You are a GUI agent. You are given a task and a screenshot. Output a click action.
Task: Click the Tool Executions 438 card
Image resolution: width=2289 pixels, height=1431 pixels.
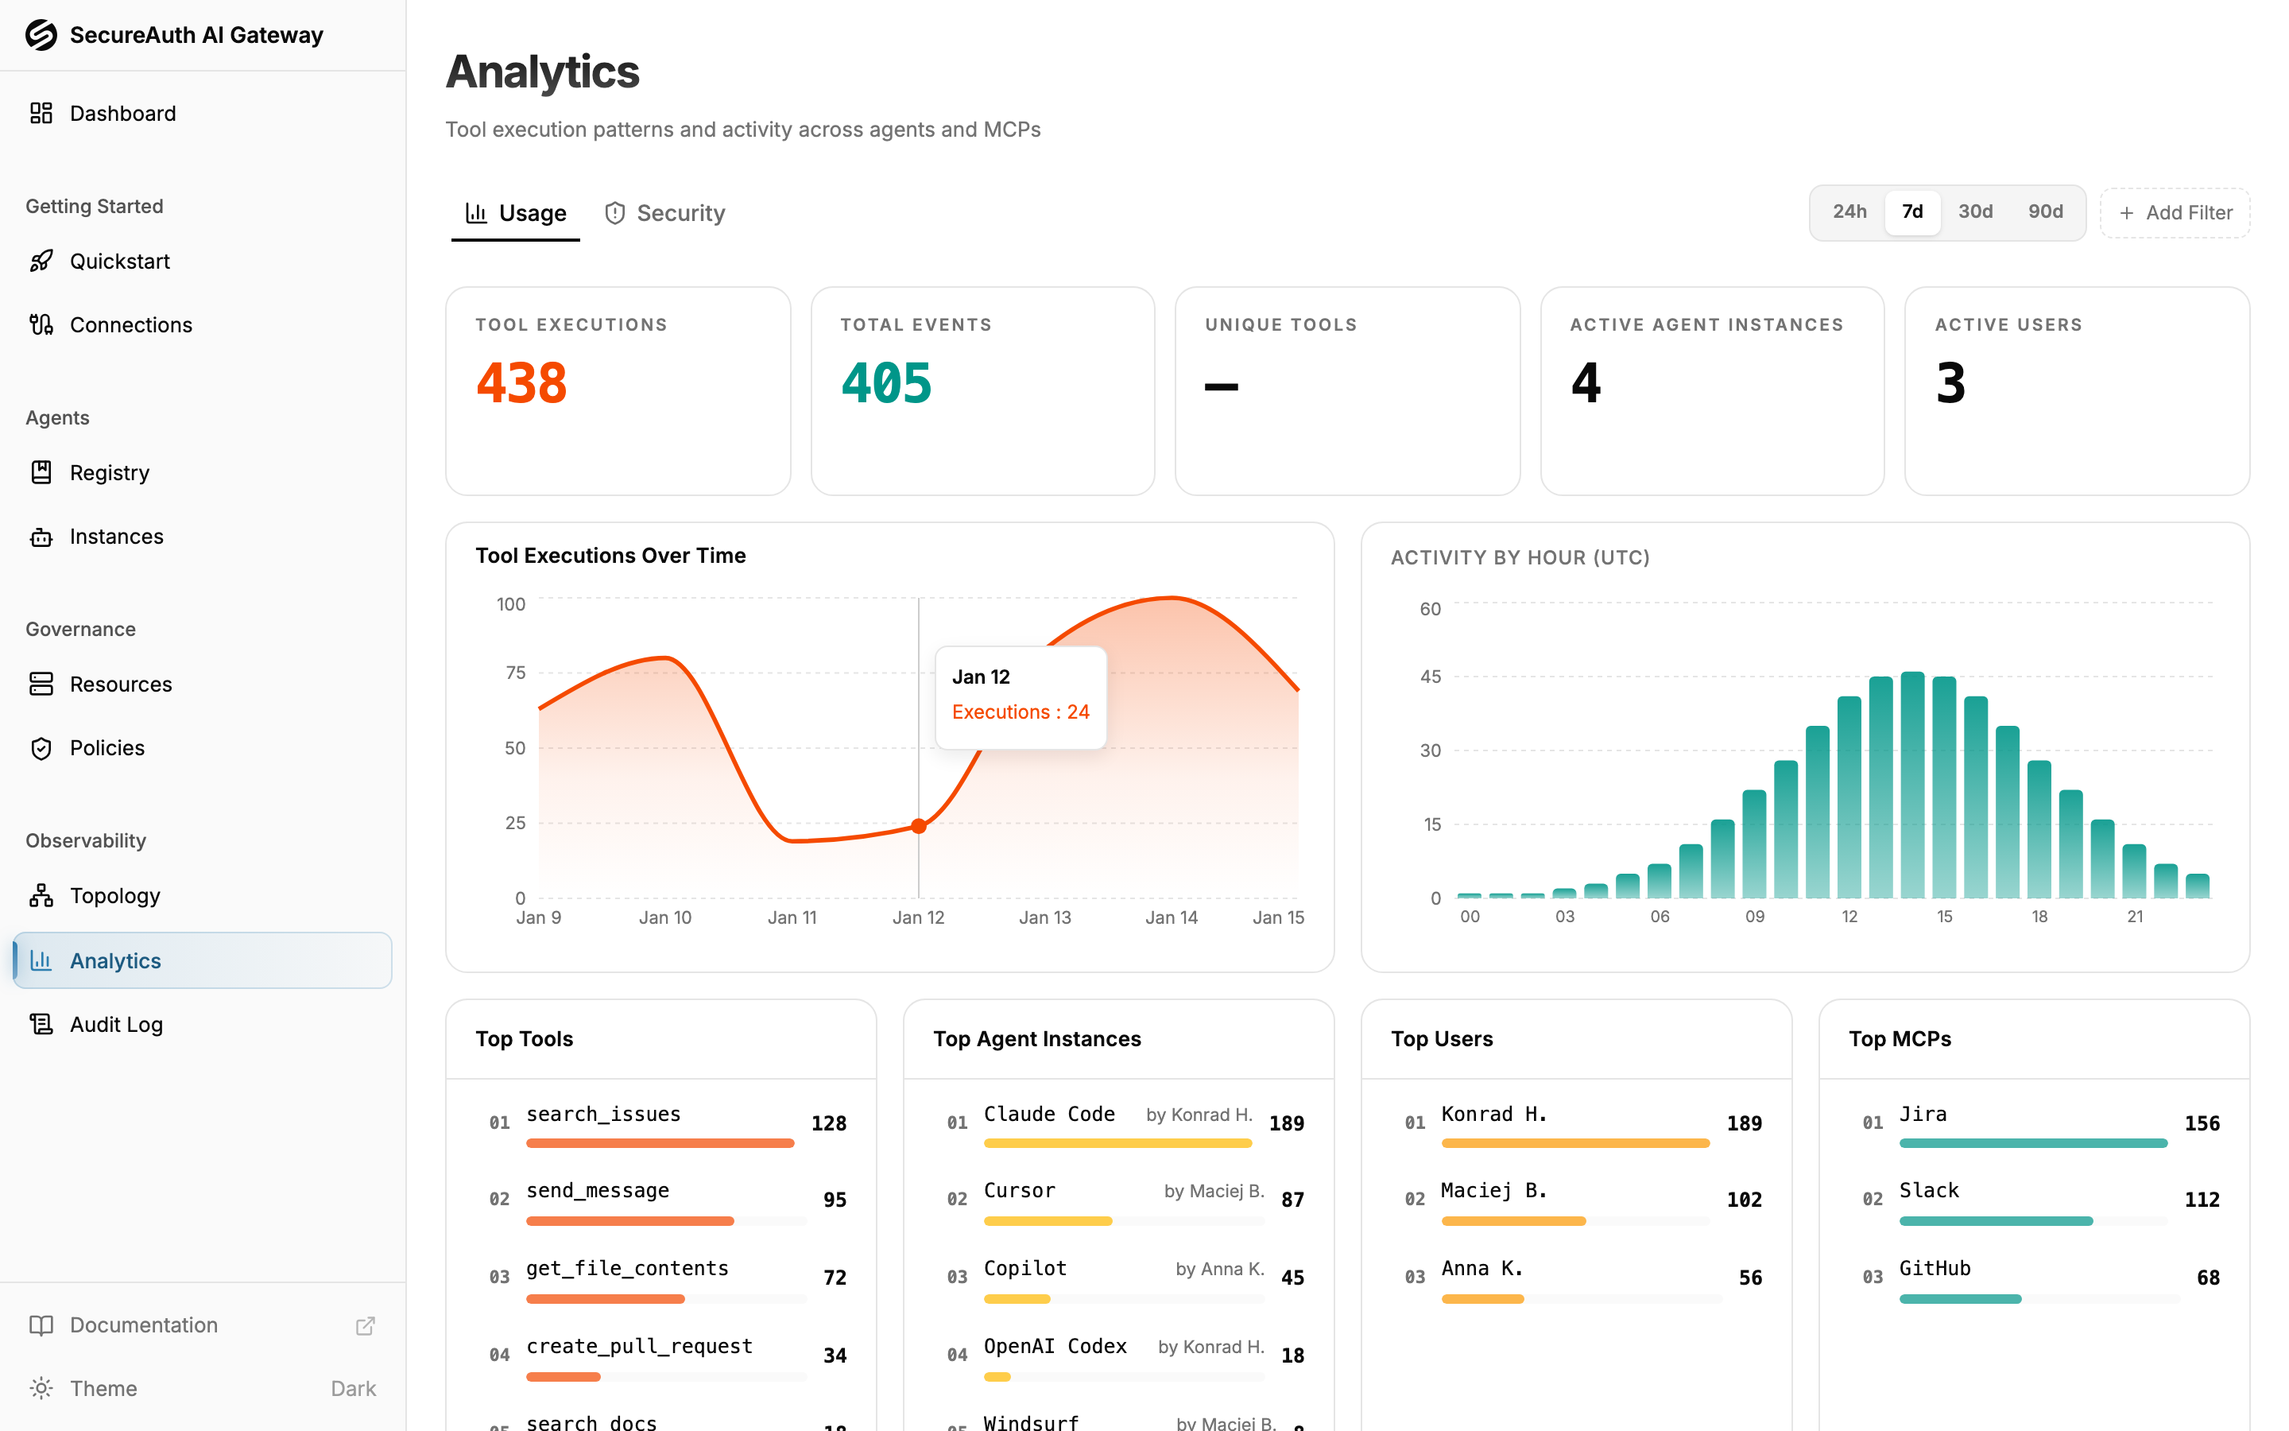click(x=618, y=391)
